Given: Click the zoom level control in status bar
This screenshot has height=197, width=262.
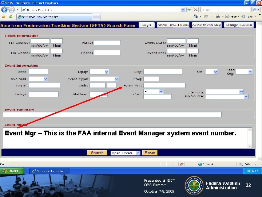Looking at the screenshot, I should [248, 164].
